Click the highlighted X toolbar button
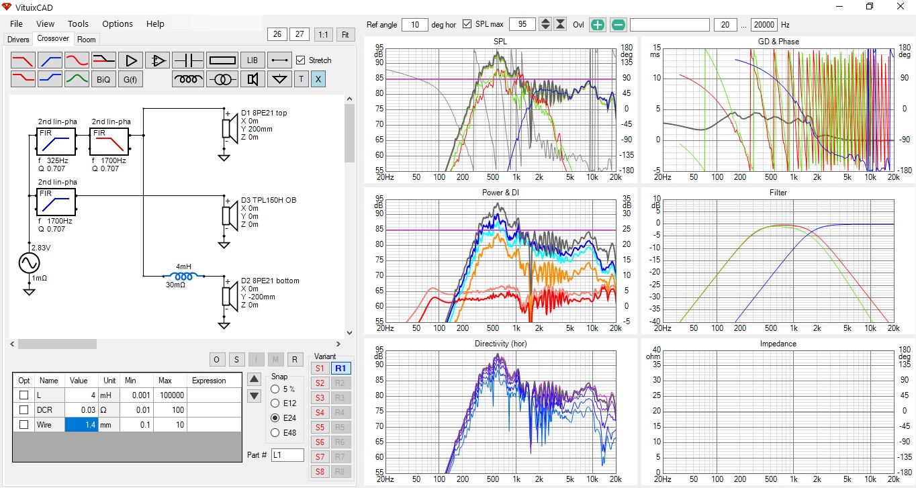916x488 pixels. pyautogui.click(x=318, y=79)
